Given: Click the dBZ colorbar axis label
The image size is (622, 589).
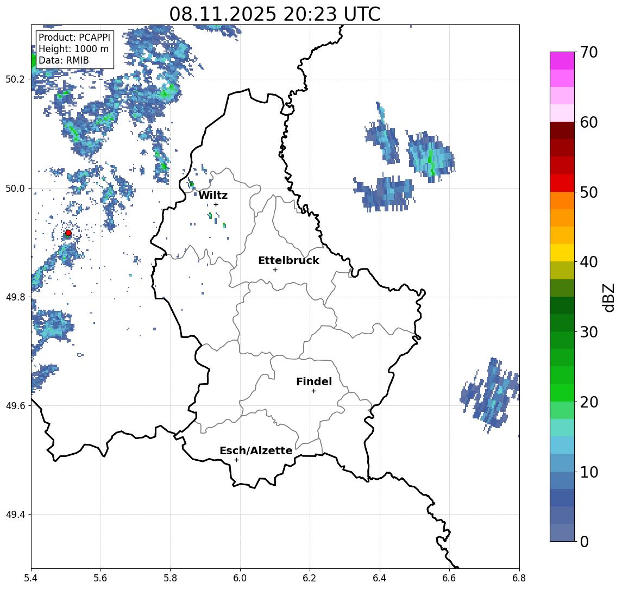Looking at the screenshot, I should point(608,297).
